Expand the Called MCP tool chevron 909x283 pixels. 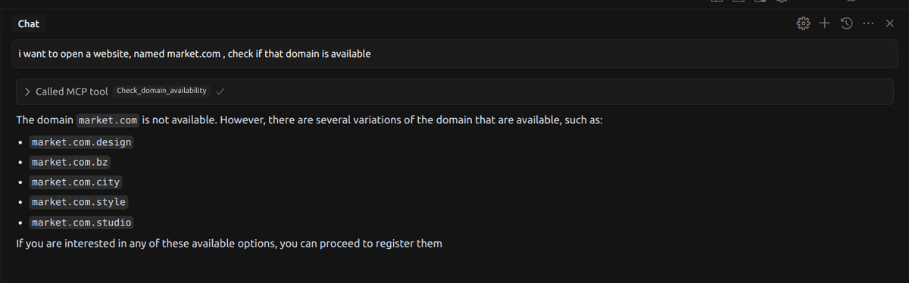(27, 92)
